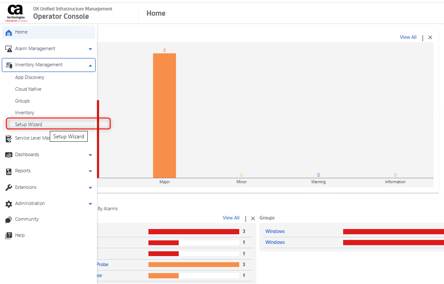The width and height of the screenshot is (444, 284).
Task: Expand the Administration menu arrow
Action: [x=90, y=204]
